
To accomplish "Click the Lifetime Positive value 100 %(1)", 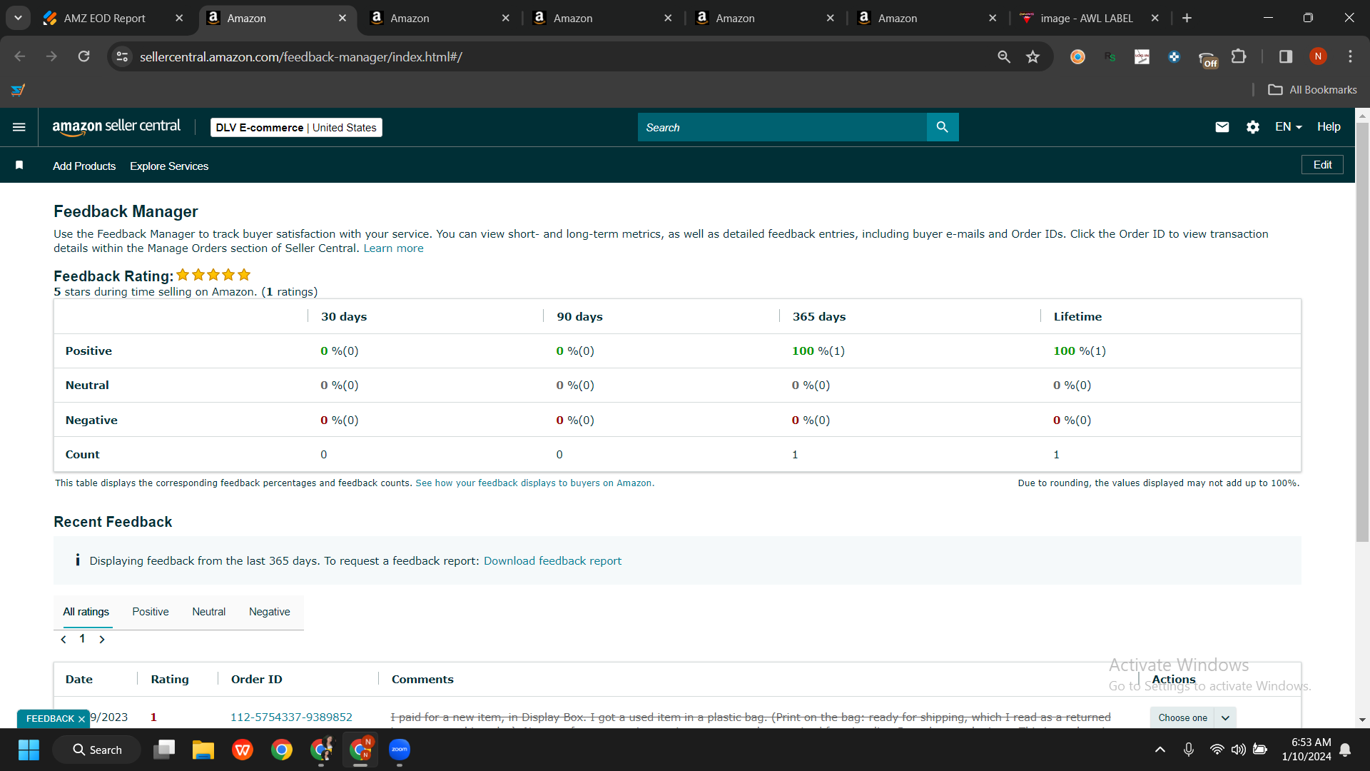I will coord(1080,351).
